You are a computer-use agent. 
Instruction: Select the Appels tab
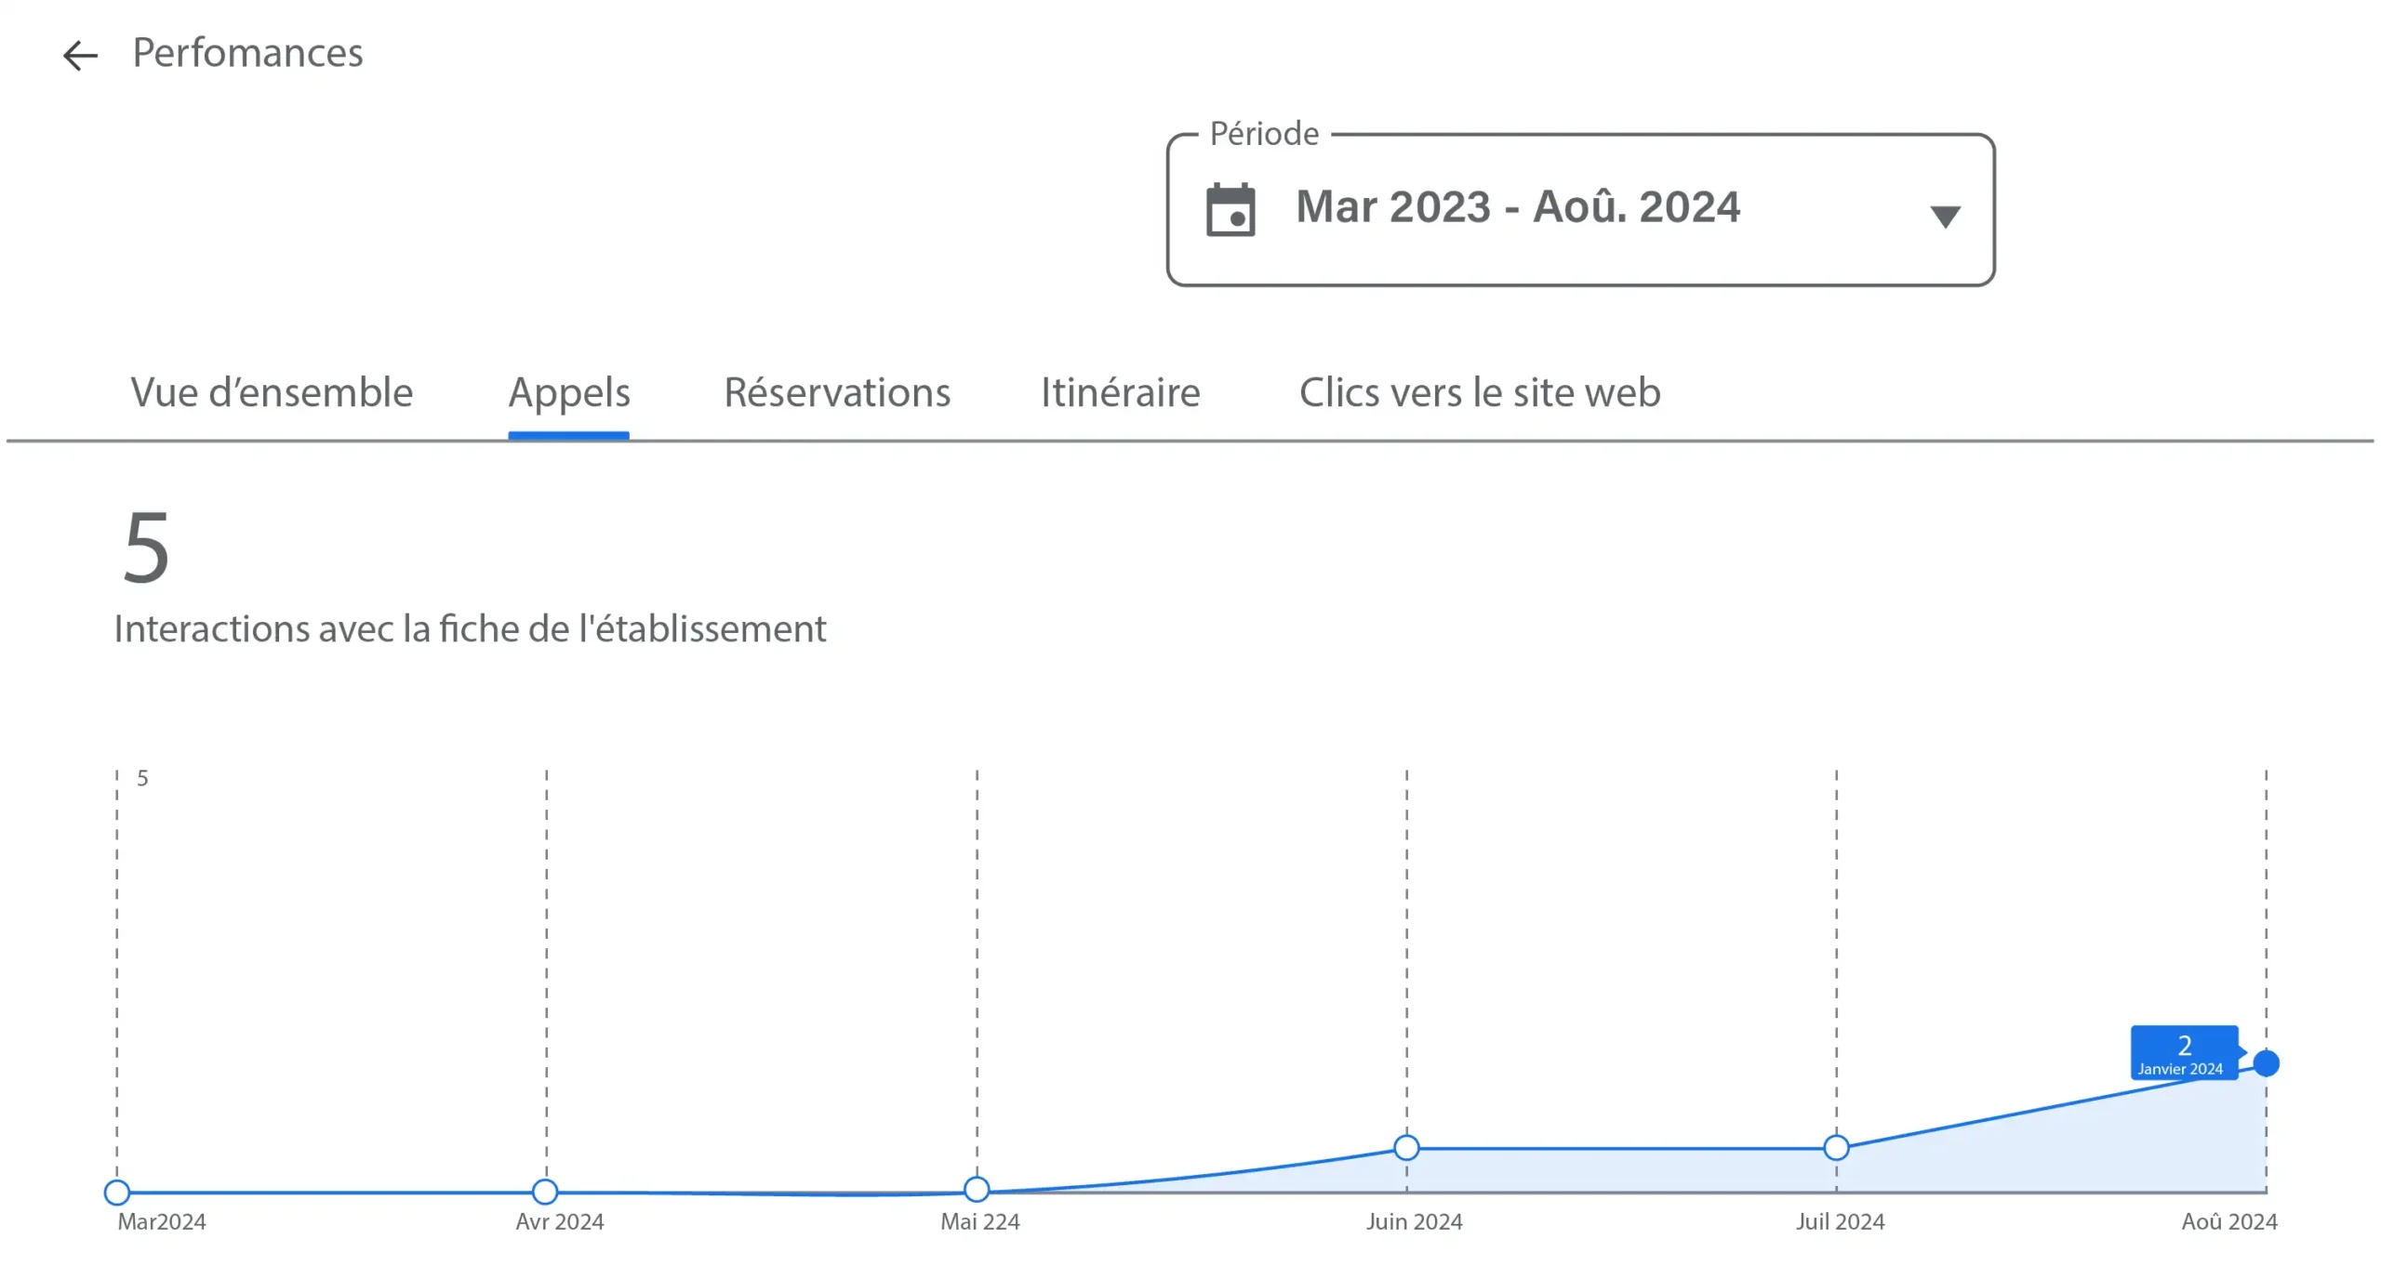click(568, 392)
